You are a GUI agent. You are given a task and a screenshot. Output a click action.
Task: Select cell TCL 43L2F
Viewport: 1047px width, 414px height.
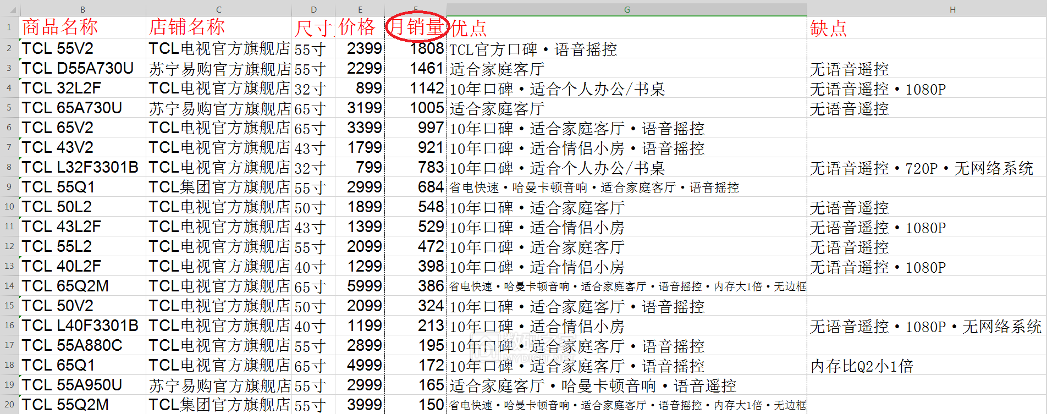pyautogui.click(x=82, y=227)
